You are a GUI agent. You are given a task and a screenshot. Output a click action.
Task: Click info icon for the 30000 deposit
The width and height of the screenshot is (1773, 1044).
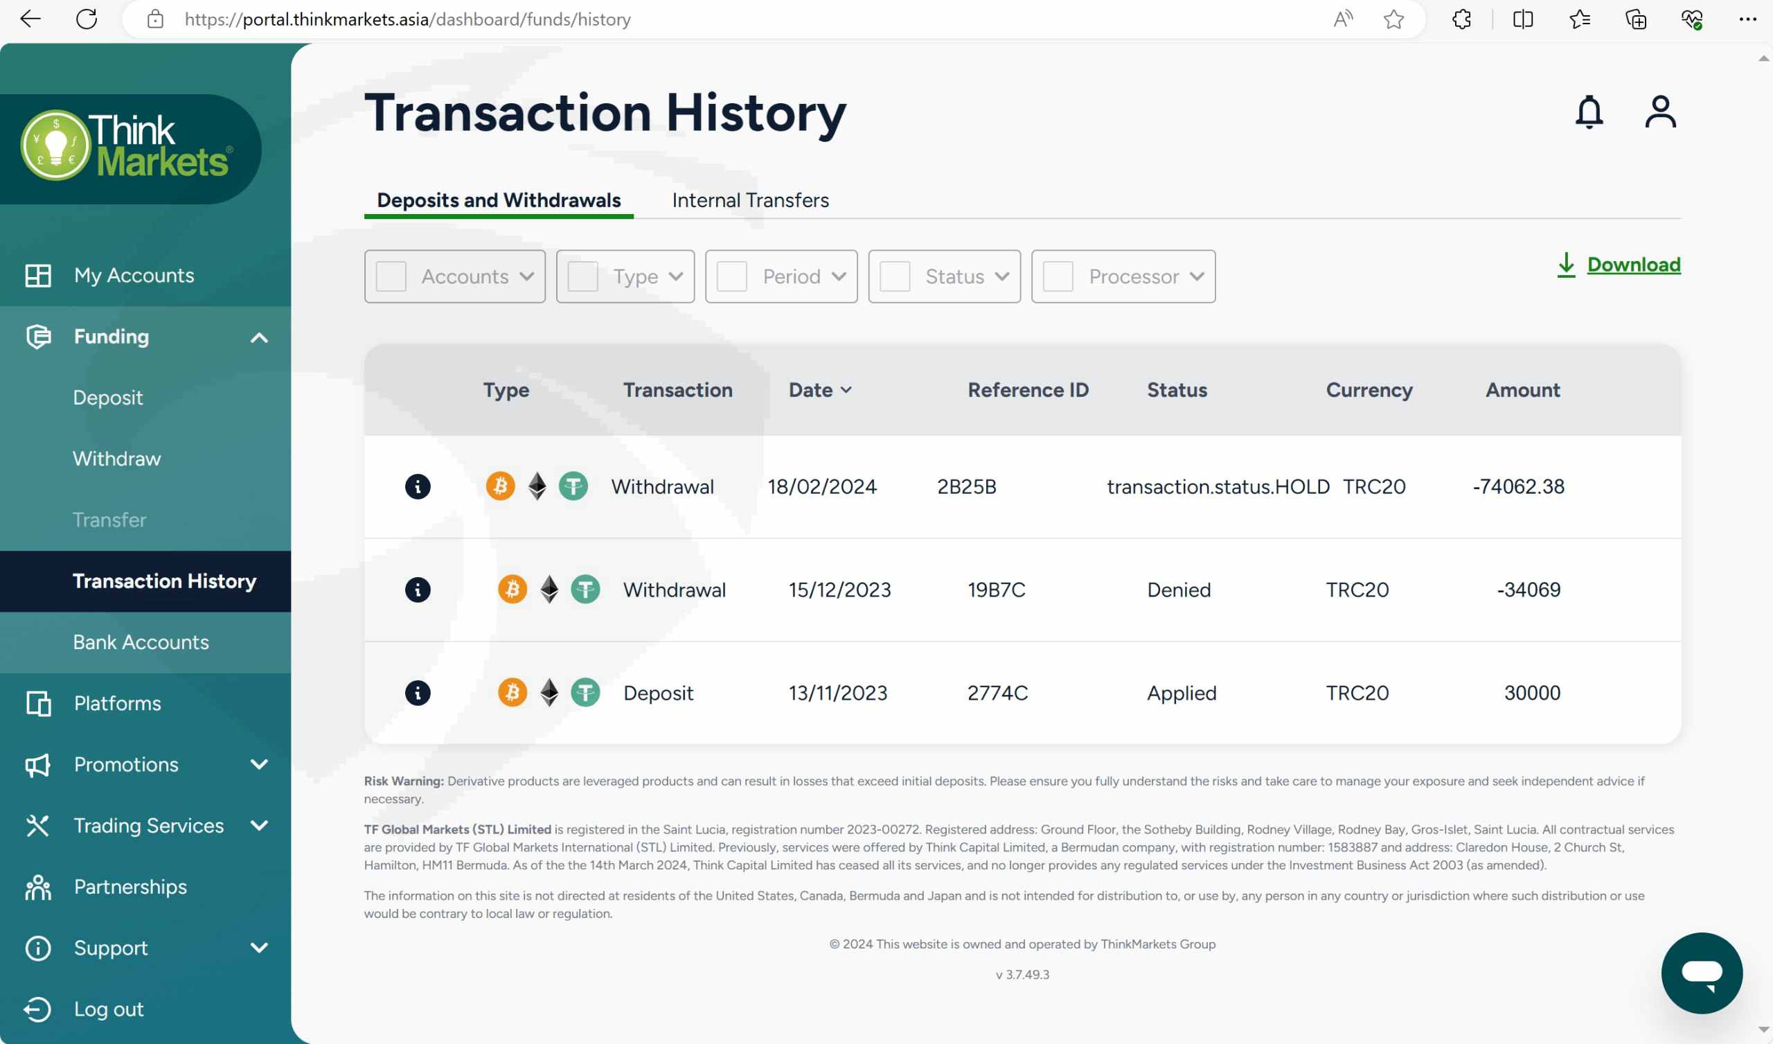[x=417, y=693]
